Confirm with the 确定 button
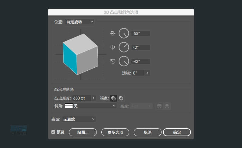 coord(177,132)
